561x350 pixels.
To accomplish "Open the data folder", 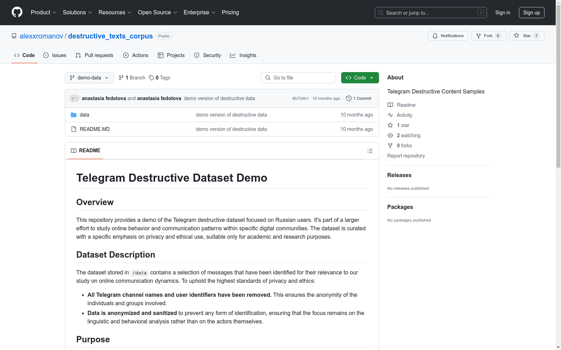I will coord(85,115).
